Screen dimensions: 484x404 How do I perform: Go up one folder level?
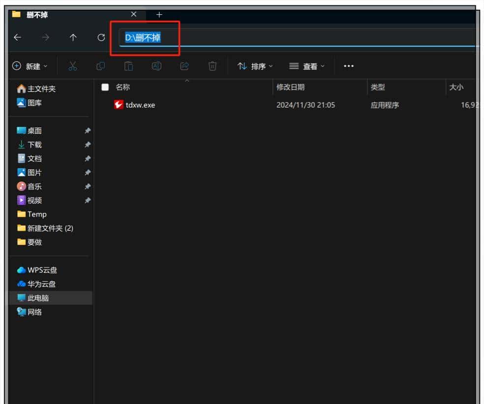click(x=73, y=37)
